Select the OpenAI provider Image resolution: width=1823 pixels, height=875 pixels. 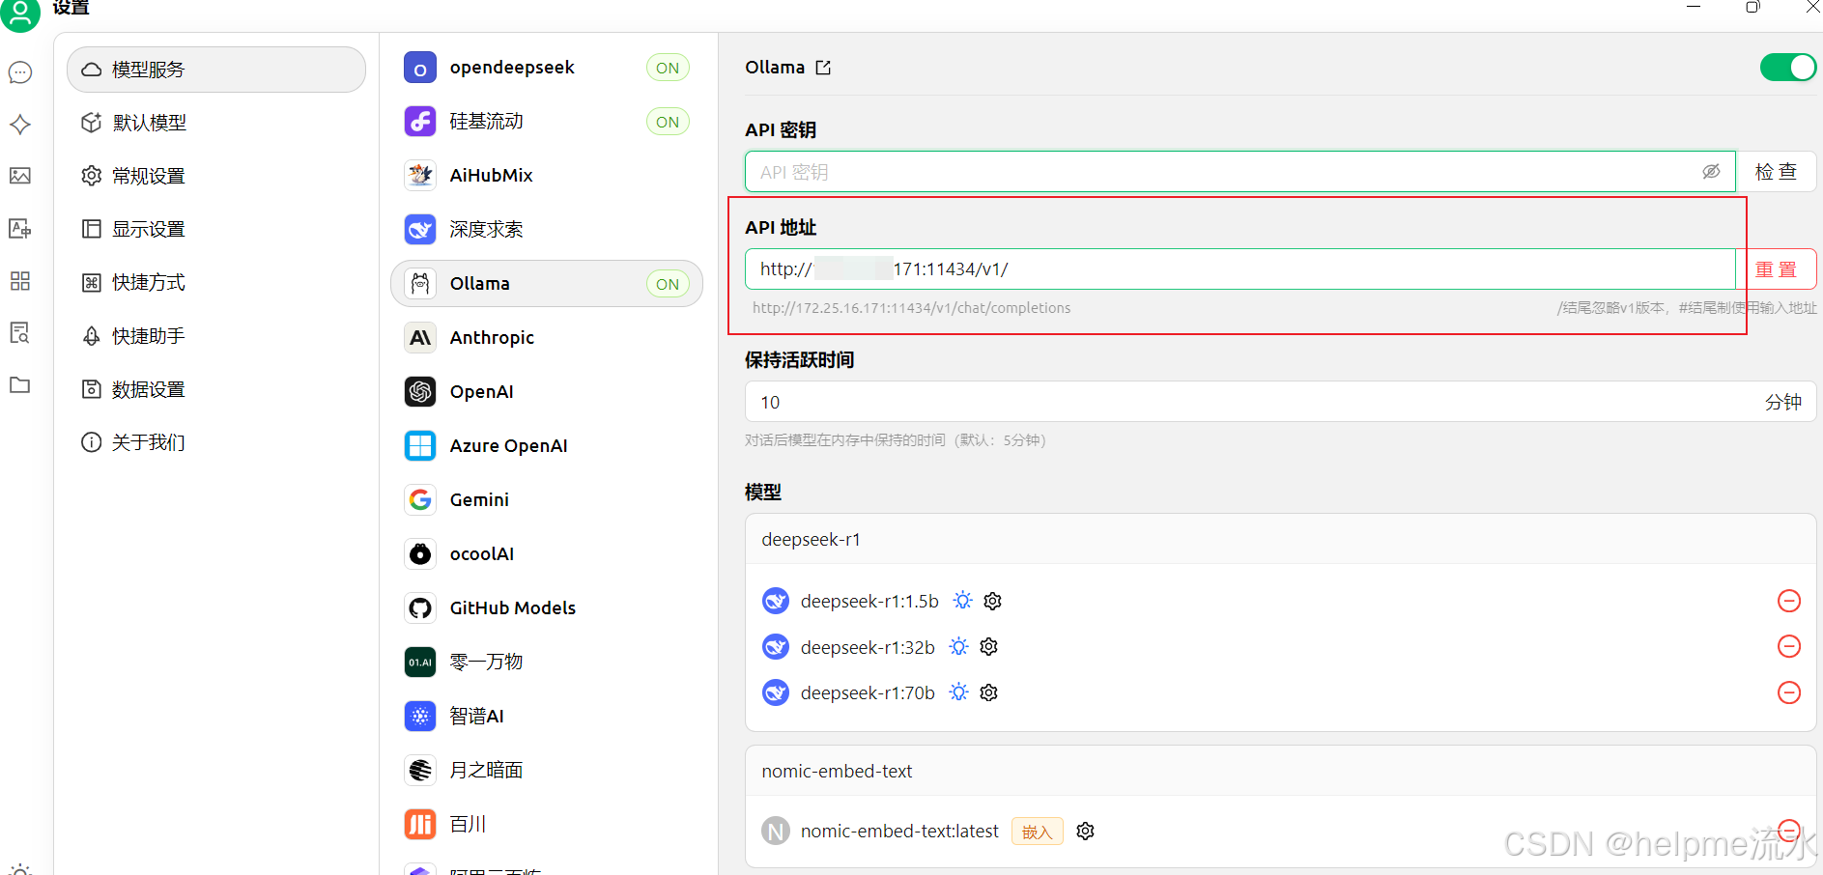coord(547,392)
